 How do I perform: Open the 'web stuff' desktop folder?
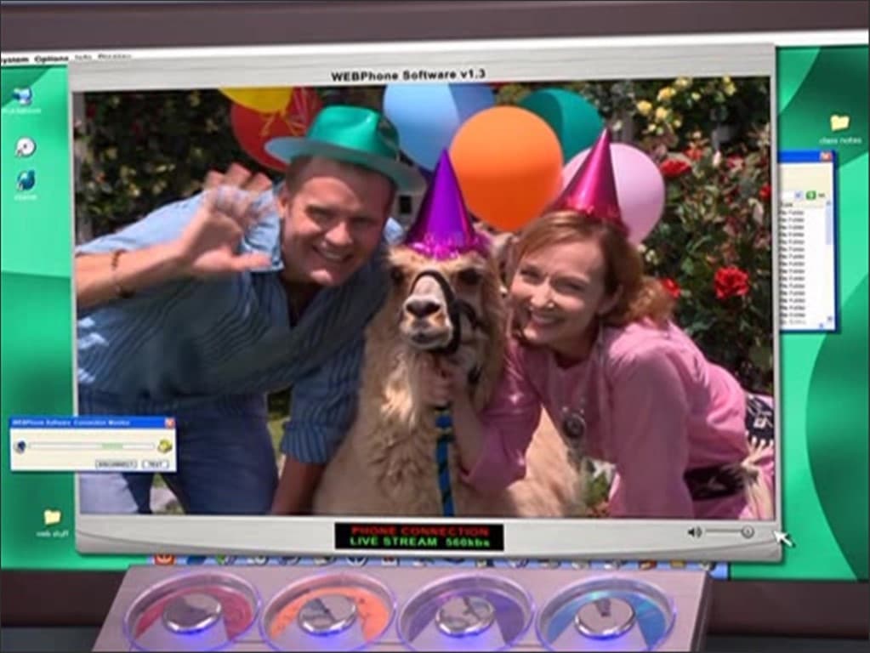click(x=52, y=518)
